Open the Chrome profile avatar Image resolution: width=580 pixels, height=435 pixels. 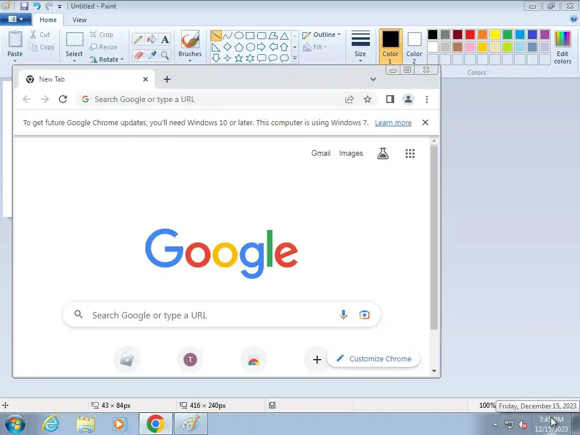click(408, 99)
